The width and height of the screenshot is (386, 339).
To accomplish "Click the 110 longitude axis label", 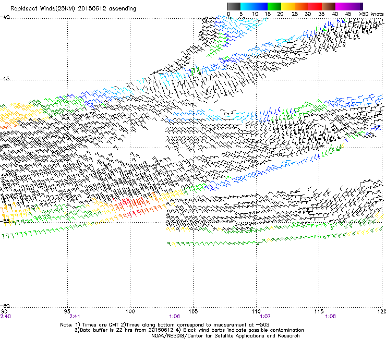I will click(x=256, y=311).
